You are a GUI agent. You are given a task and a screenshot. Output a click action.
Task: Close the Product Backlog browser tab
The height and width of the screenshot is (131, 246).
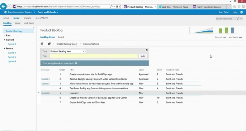pos(156,7)
